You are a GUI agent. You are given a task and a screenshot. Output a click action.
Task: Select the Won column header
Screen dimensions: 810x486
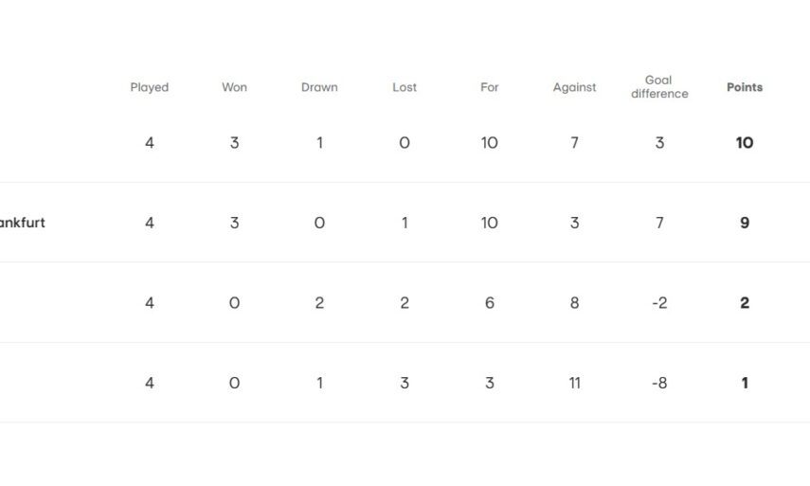point(234,87)
